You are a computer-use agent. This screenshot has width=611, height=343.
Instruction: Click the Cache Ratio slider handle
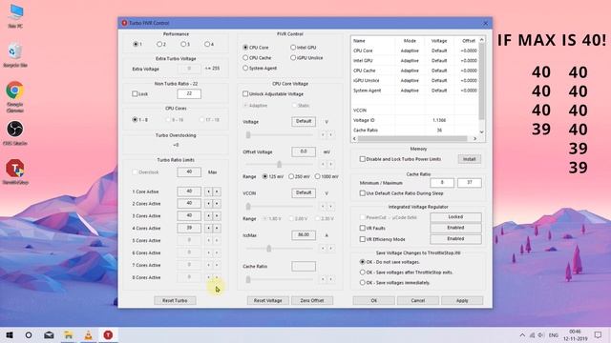click(248, 279)
